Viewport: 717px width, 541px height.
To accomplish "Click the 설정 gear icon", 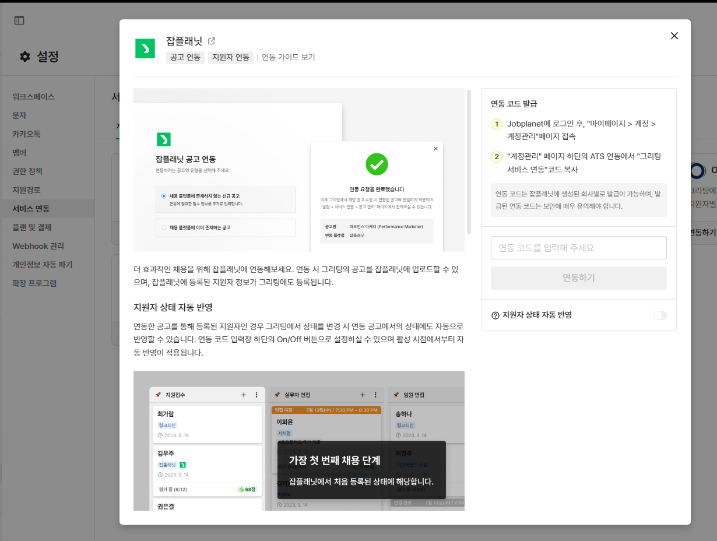I will [24, 57].
